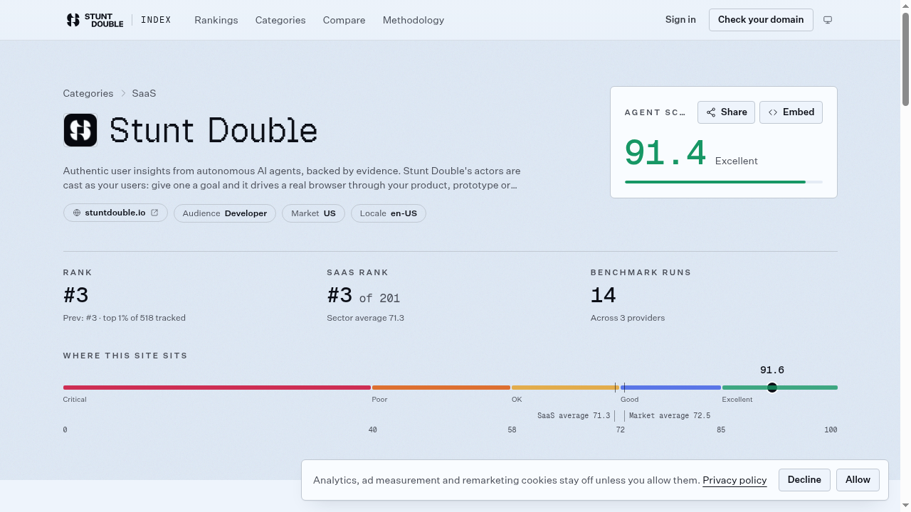911x512 pixels.
Task: Open the Methodology nav item
Action: click(x=414, y=20)
